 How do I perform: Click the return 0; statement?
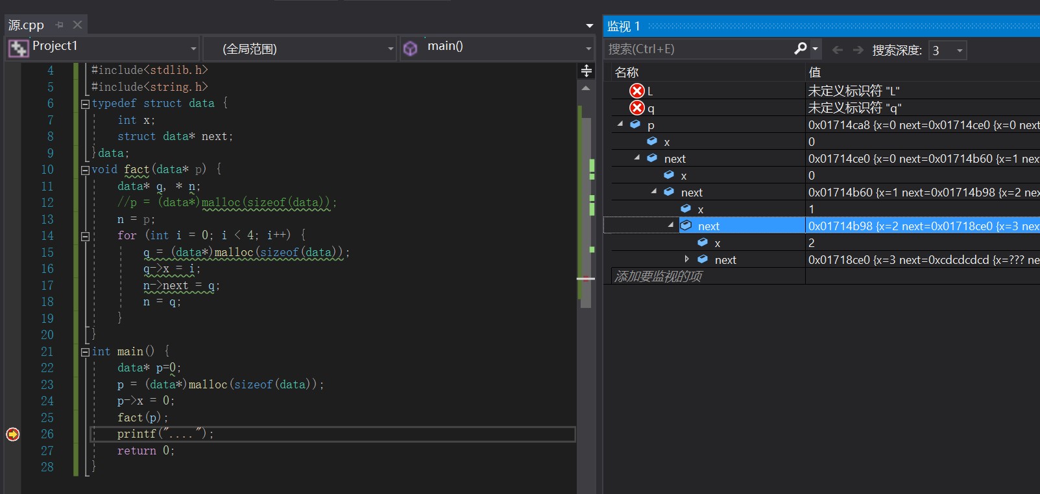click(x=146, y=451)
